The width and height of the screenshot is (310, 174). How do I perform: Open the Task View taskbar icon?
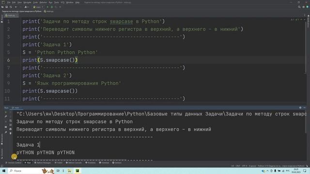(x=58, y=171)
